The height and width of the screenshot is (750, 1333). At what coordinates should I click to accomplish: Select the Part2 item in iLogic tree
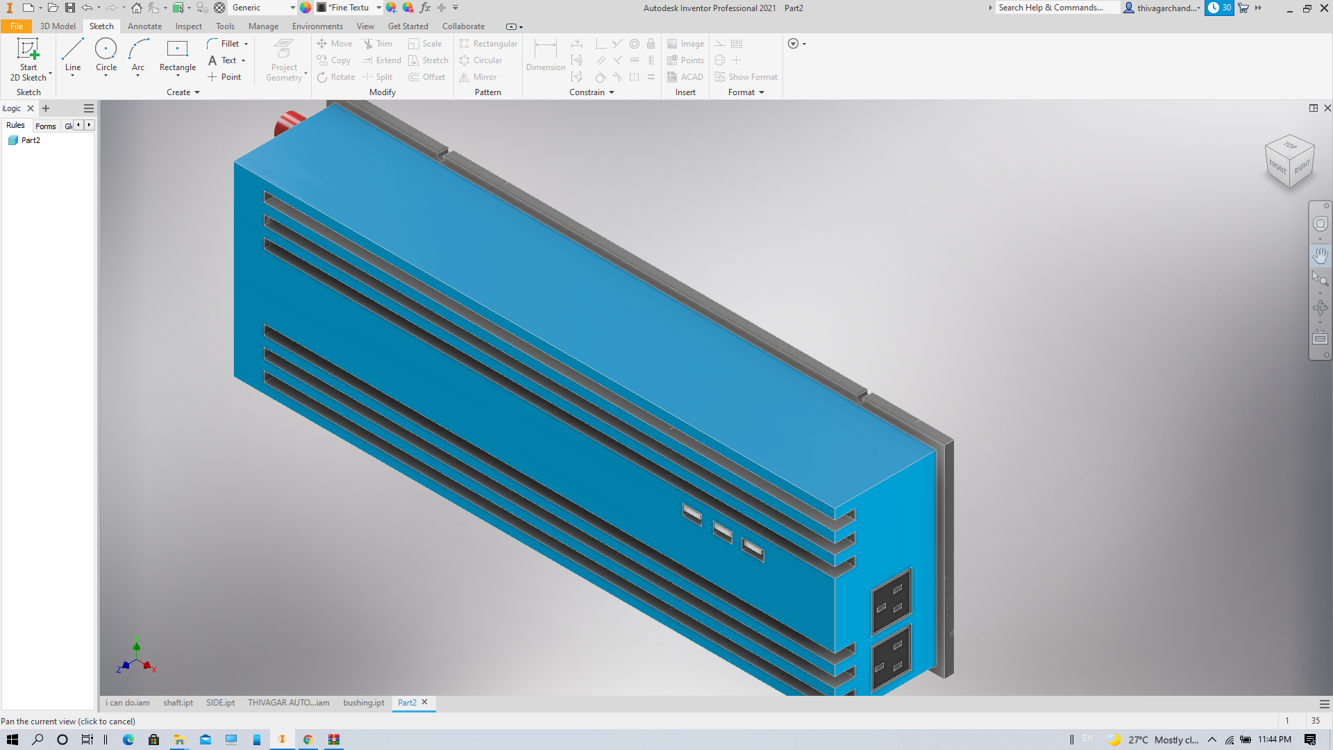tap(31, 140)
